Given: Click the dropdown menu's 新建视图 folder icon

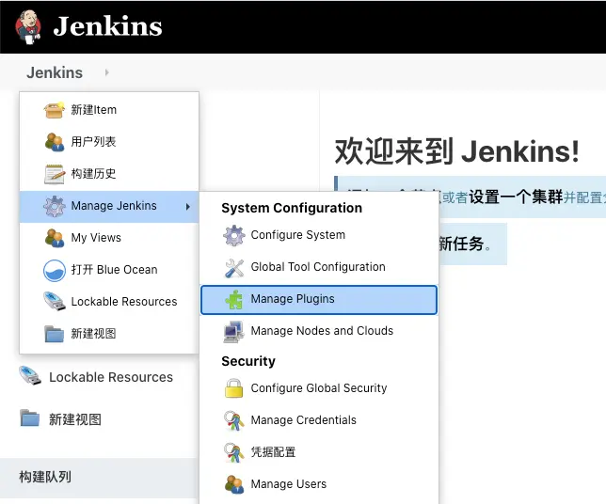Looking at the screenshot, I should tap(55, 334).
